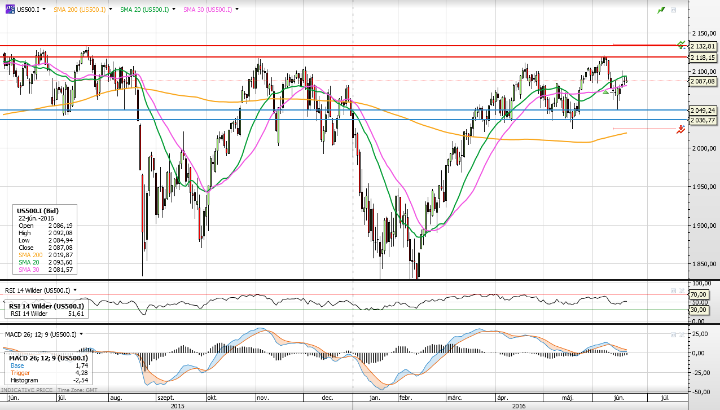
Task: Expand the RSI 14 Wilder indicator dropdown
Action: tap(74, 290)
